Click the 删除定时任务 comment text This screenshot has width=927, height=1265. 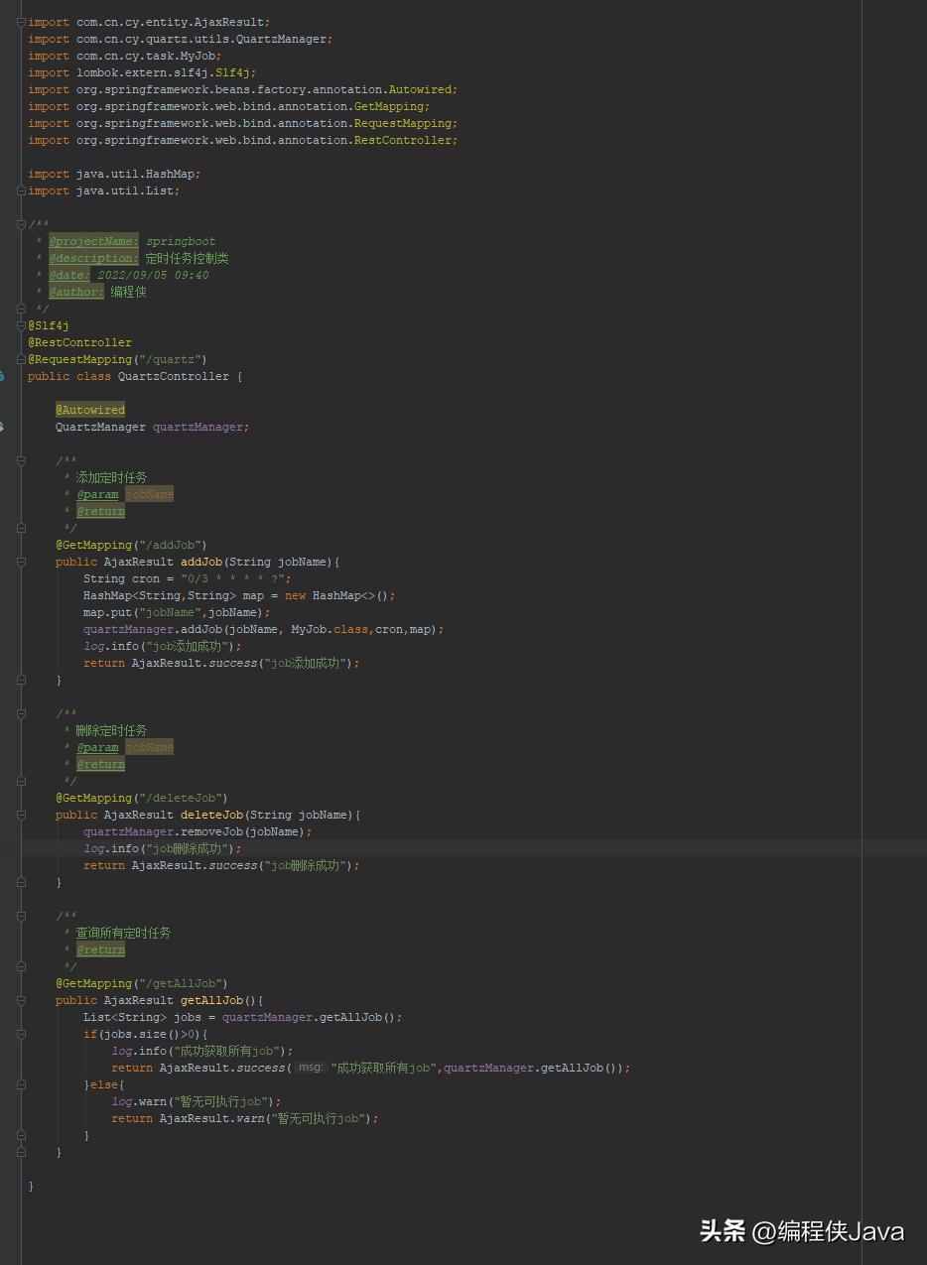[111, 730]
